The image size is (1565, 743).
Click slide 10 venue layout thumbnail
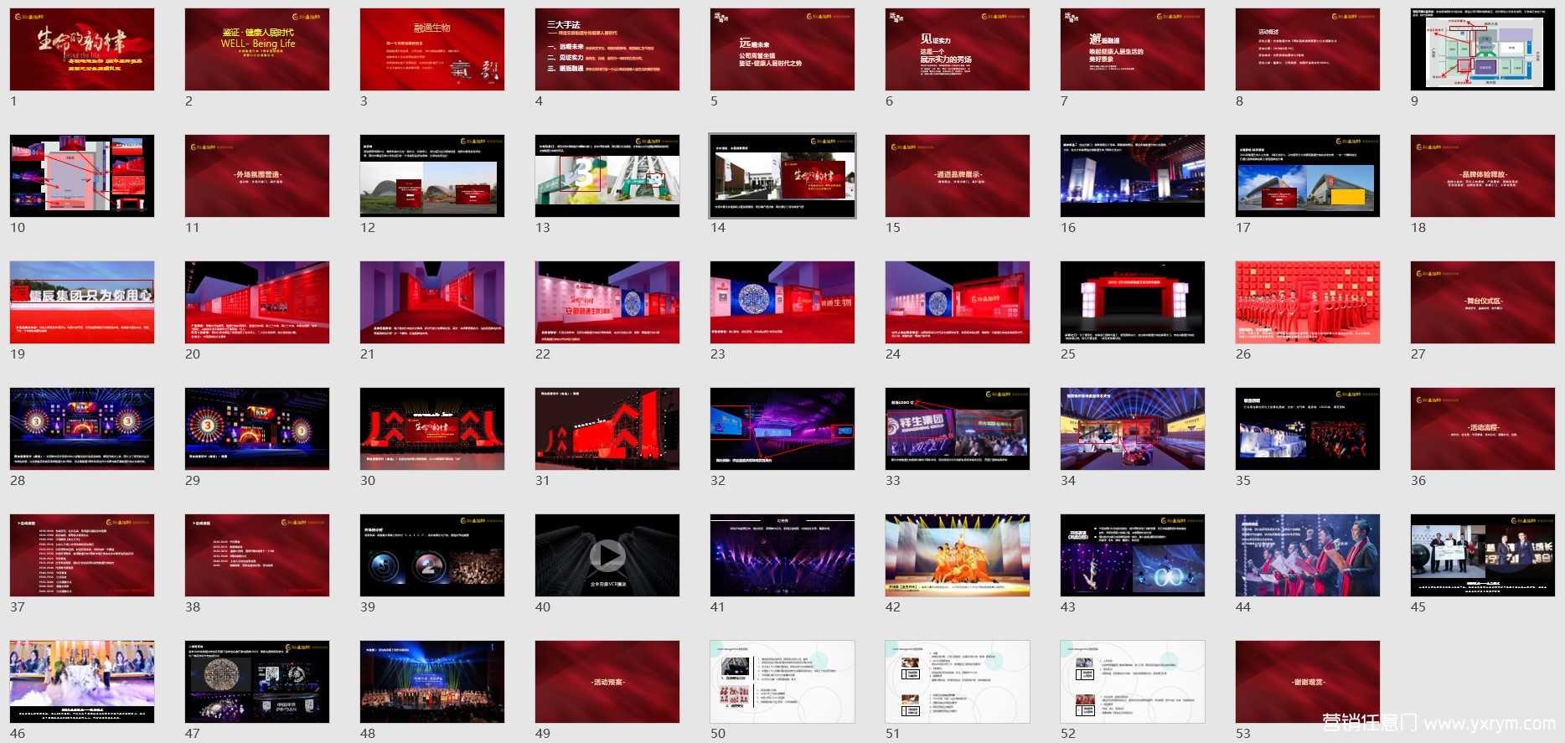82,176
